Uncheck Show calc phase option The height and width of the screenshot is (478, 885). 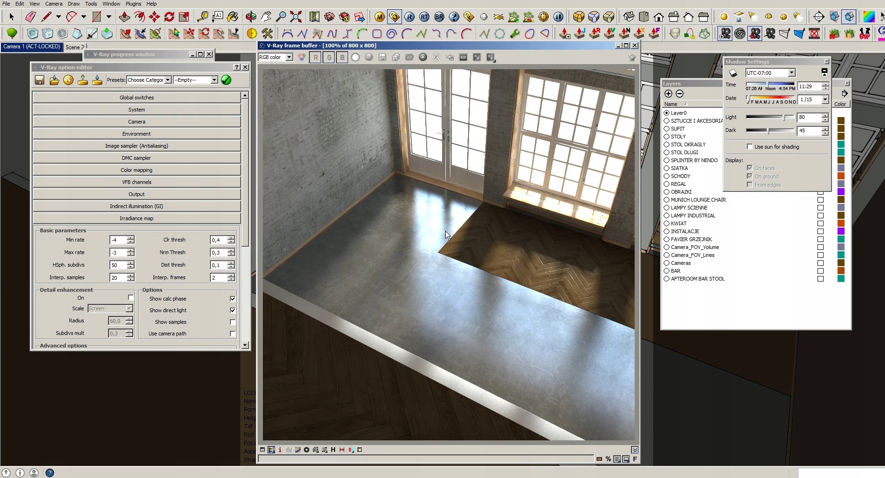(x=233, y=299)
